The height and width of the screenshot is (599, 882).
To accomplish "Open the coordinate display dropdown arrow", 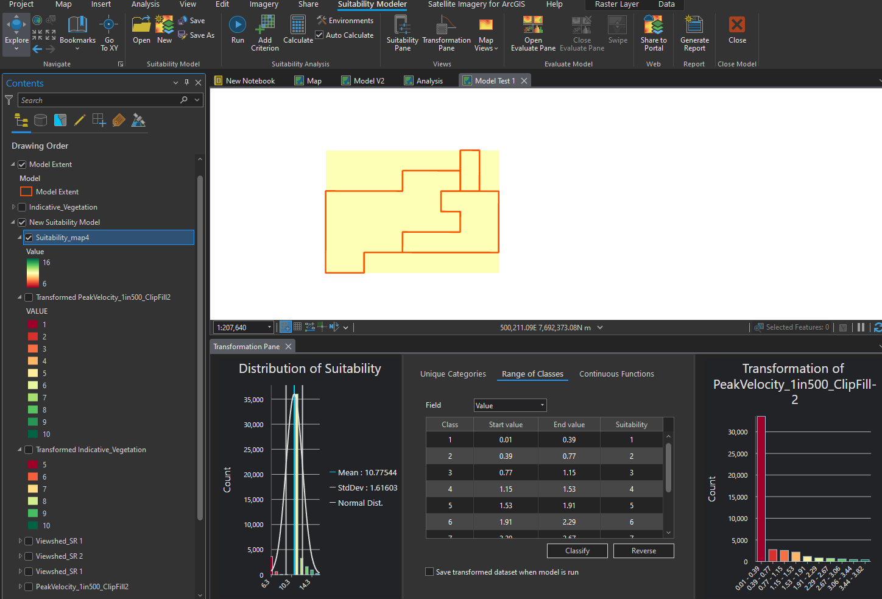I will (600, 327).
